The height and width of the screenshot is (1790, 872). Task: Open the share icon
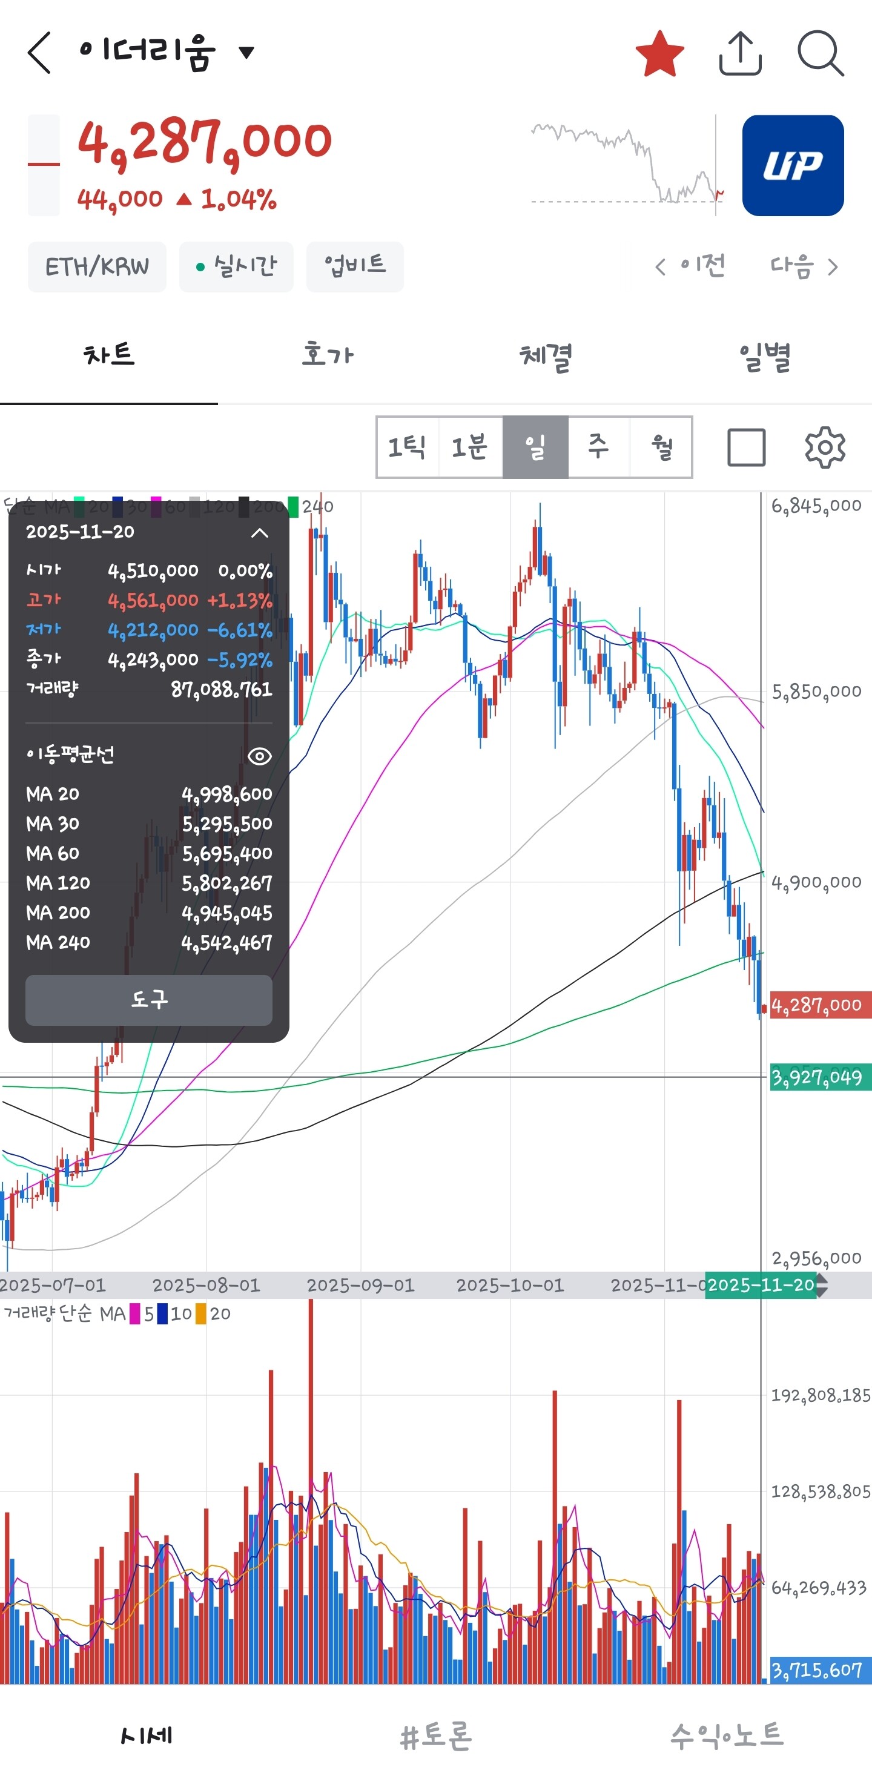(740, 53)
